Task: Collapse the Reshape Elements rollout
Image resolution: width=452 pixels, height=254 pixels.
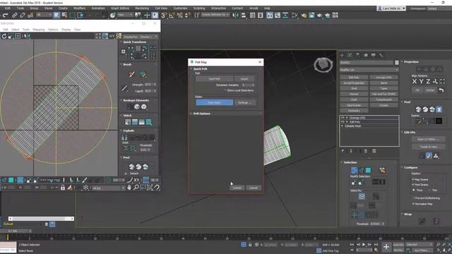Action: (136, 100)
